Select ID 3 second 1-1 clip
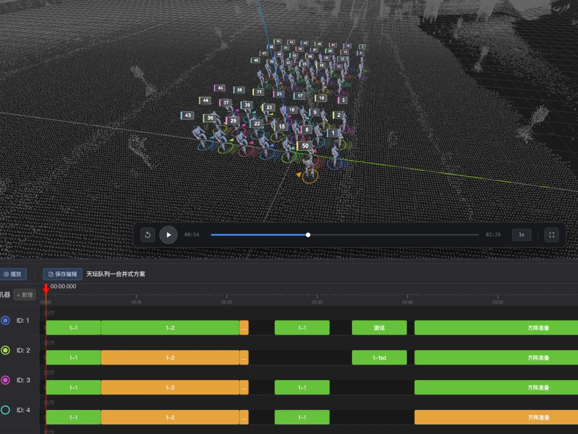 (302, 388)
